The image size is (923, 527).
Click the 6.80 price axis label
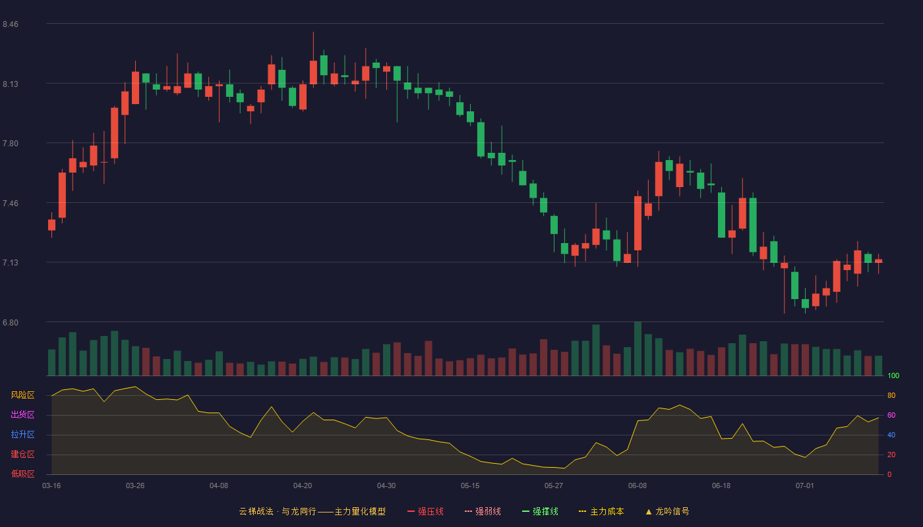[11, 323]
